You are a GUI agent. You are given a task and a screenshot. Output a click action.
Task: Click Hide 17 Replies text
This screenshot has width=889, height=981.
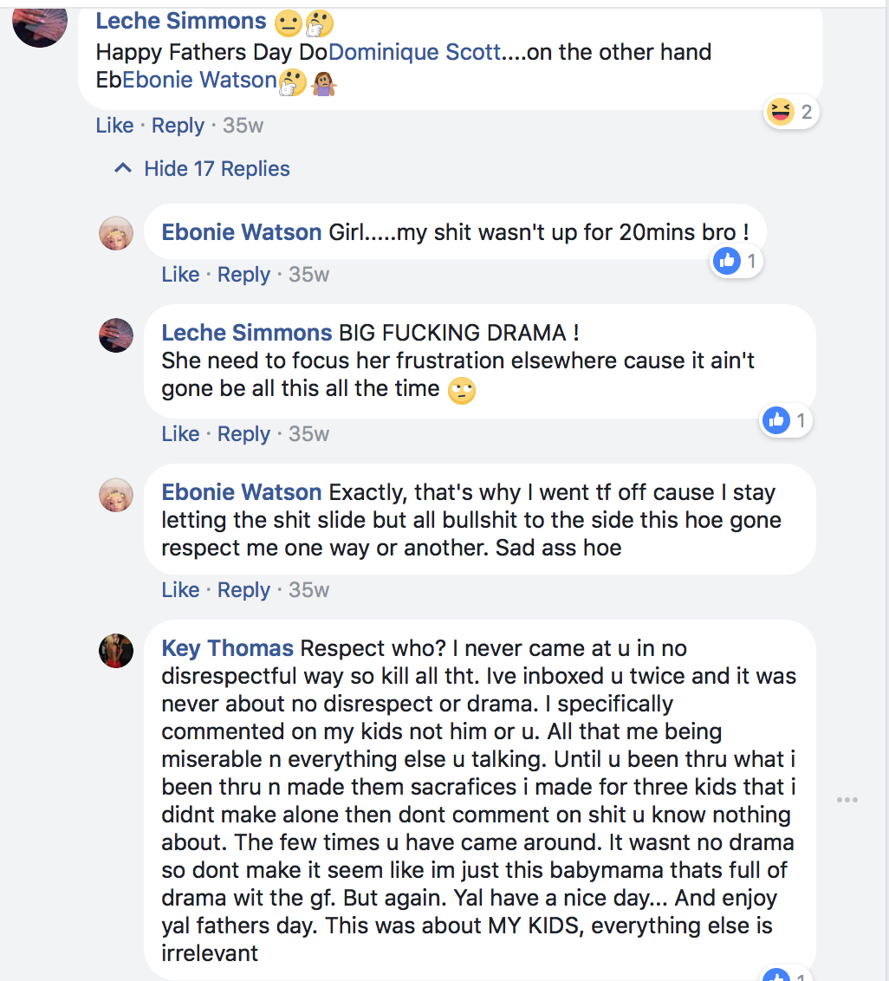217,169
